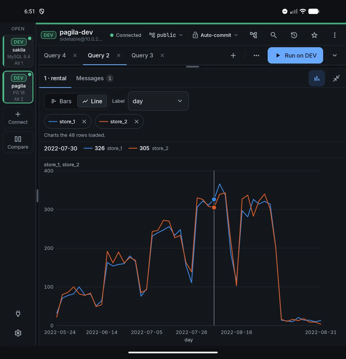Click the sidebar resize handle

click(x=37, y=196)
